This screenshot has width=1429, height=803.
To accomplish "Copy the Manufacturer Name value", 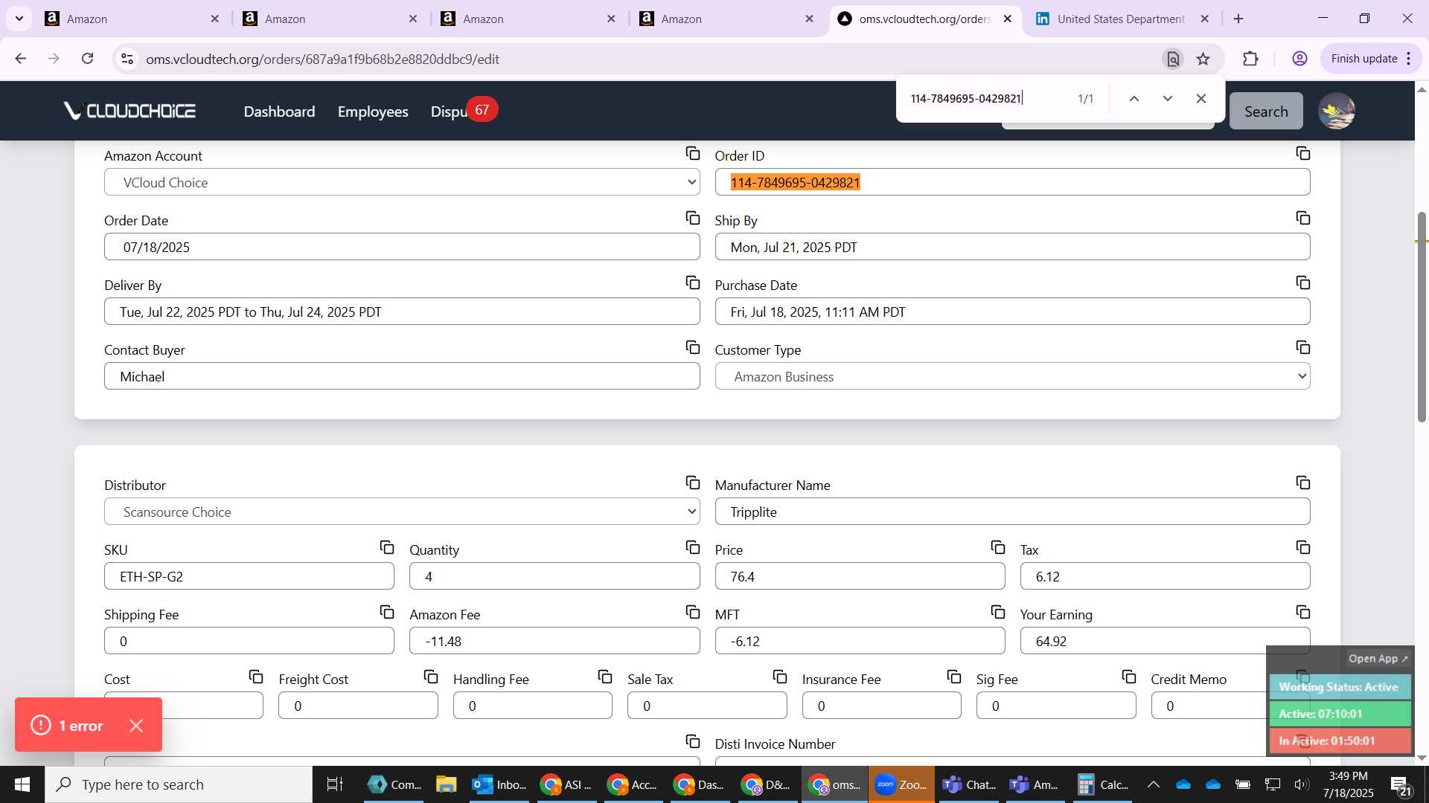I will coord(1302,483).
